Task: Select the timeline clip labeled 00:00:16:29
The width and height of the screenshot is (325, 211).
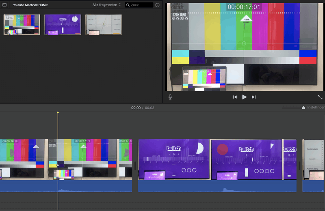Action: (x=22, y=159)
